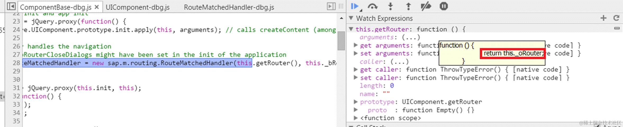
Task: Click the code editor scrollbar thumb
Action: point(341,41)
